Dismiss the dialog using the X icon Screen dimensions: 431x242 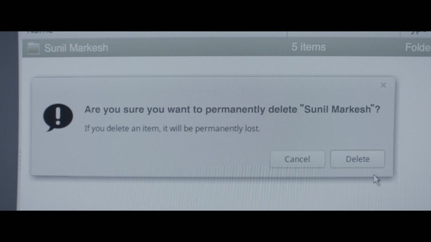pos(384,85)
